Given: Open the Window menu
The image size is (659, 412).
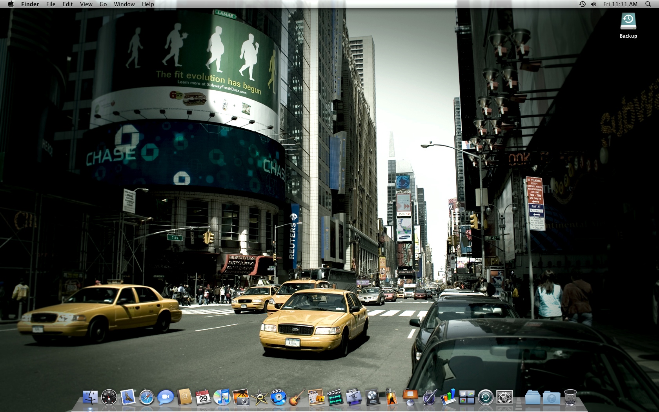Looking at the screenshot, I should (x=124, y=4).
